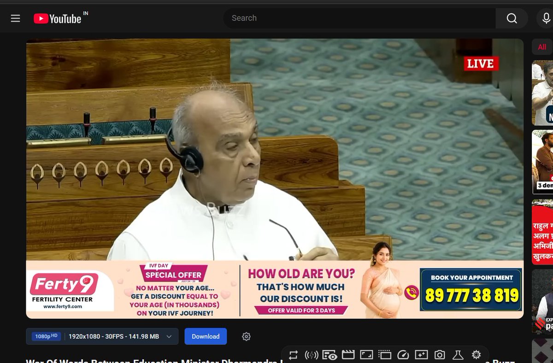The image size is (553, 363).
Task: Click the card with eye icon
Action: (329, 355)
